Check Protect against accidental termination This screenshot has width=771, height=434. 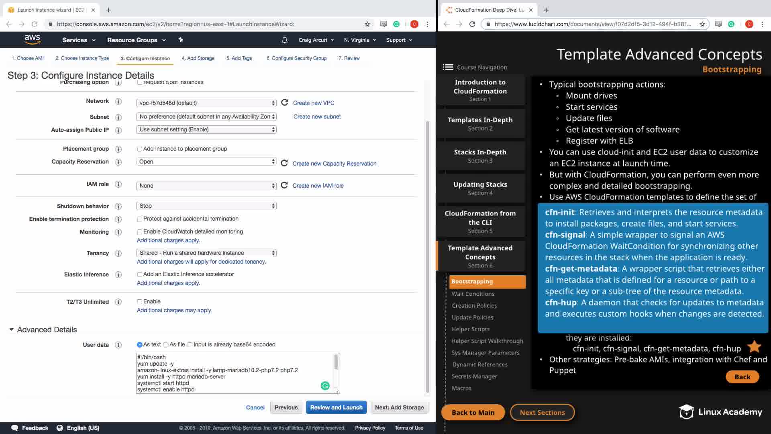click(x=140, y=219)
